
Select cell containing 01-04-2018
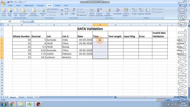(85, 40)
